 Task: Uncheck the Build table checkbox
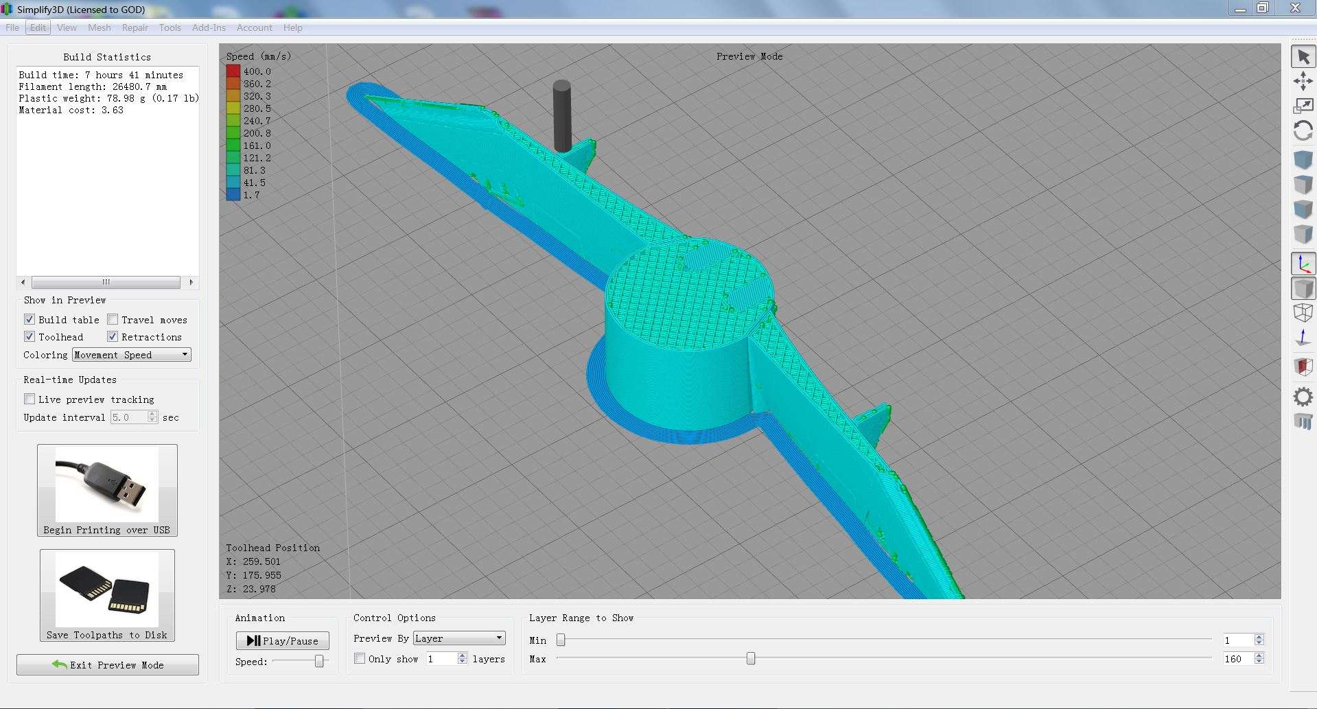pos(30,319)
